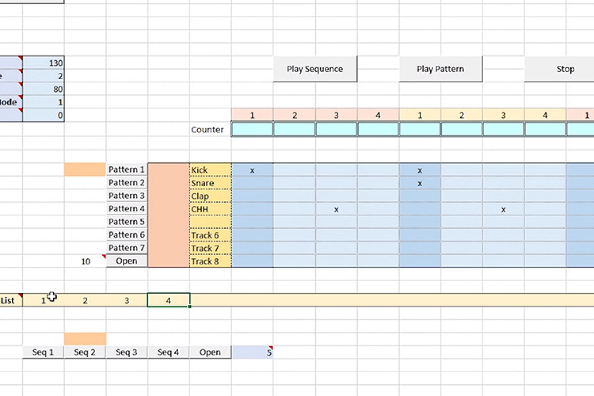Click the orange cell above Seq 2

(x=85, y=339)
